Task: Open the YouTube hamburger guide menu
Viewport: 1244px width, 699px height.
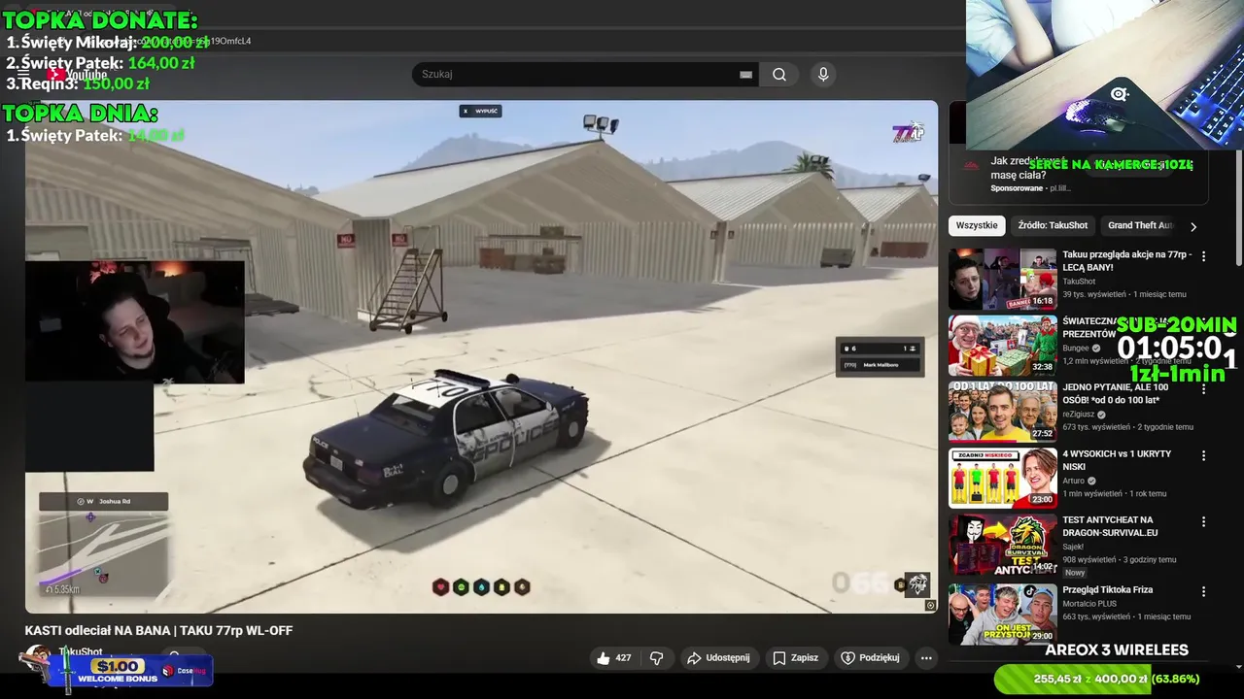Action: point(23,74)
